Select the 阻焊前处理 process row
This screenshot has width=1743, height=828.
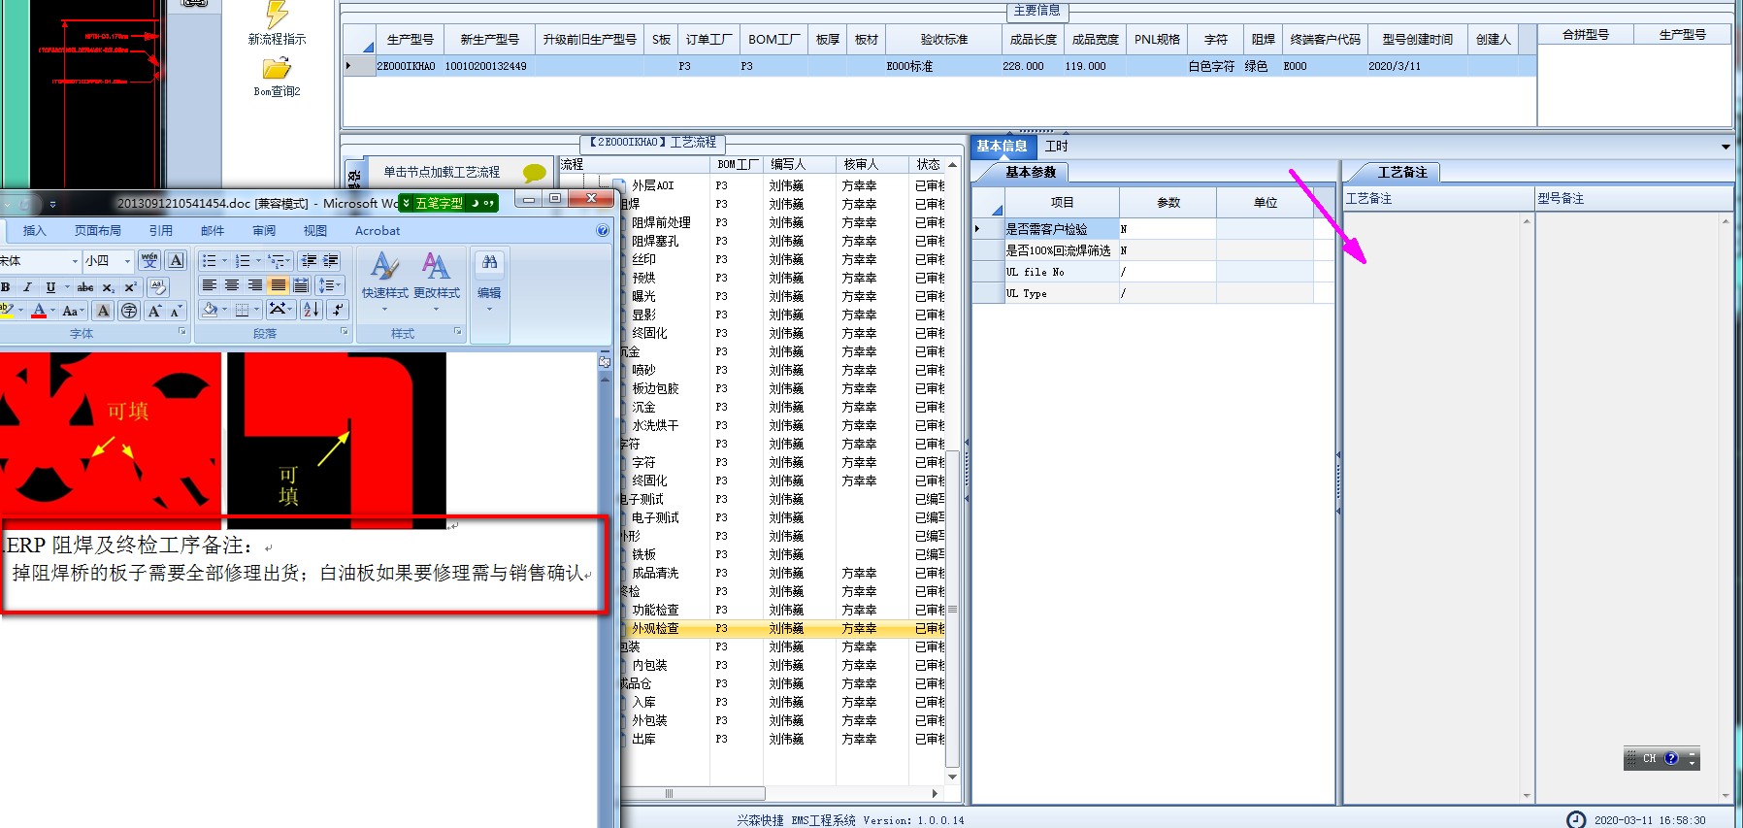coord(782,223)
